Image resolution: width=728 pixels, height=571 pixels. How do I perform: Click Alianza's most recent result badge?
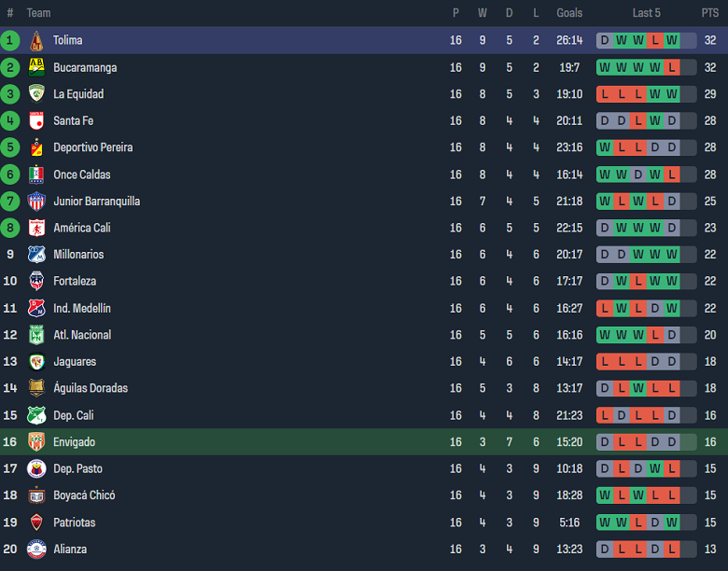(672, 549)
